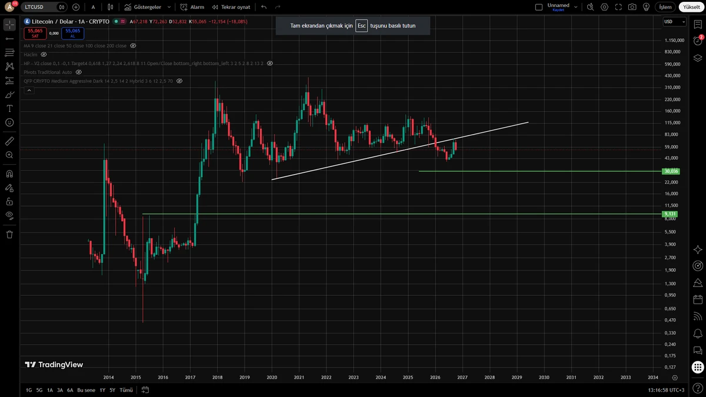Add a symbol to compare
Viewport: 706px width, 397px height.
click(76, 7)
